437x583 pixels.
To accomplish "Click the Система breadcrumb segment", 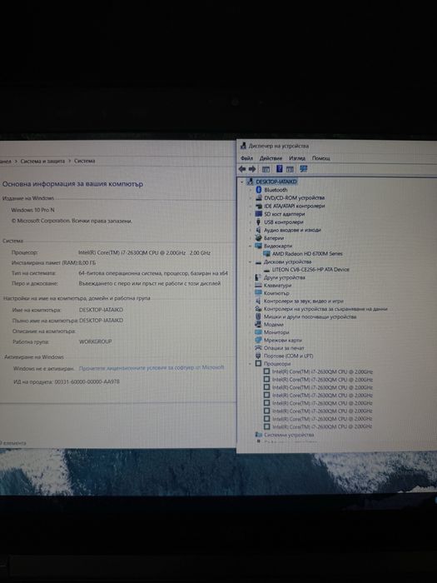I will pos(85,161).
